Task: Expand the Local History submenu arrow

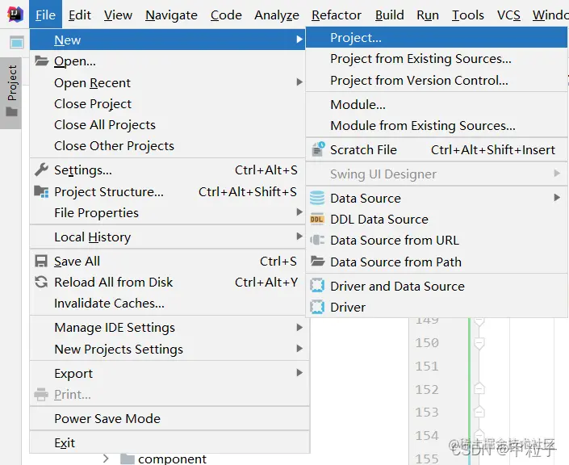Action: click(299, 237)
